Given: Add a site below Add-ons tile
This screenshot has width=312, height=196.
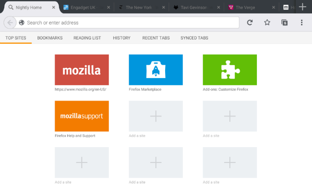Looking at the screenshot, I should tap(230, 116).
